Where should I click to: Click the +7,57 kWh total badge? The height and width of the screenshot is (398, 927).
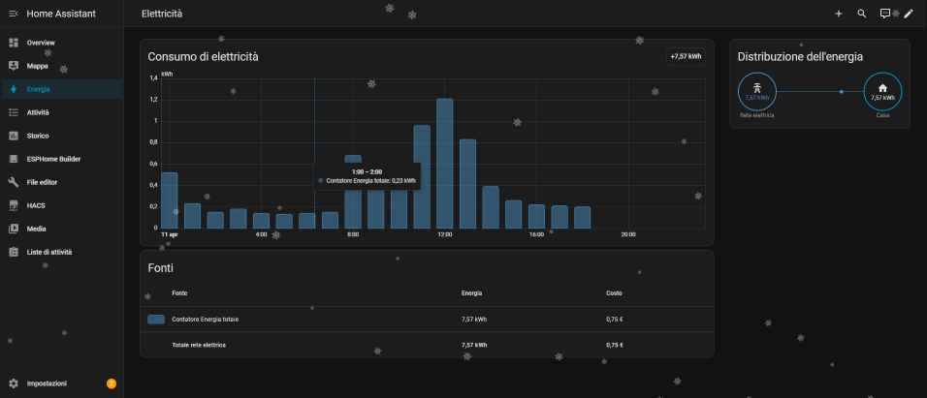(686, 56)
